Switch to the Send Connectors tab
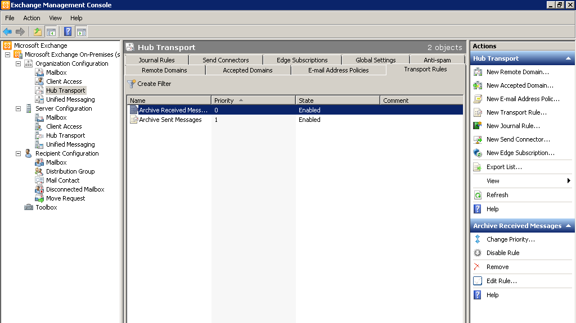 [x=226, y=60]
